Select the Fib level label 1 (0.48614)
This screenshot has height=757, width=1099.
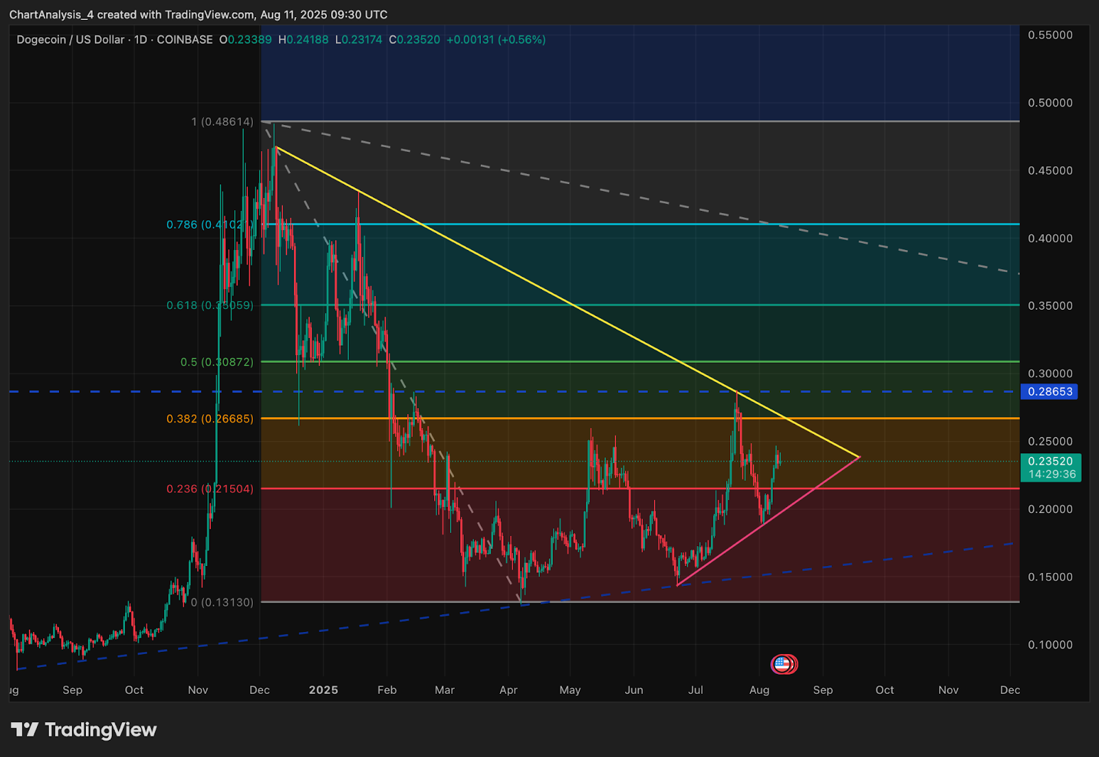click(x=222, y=122)
